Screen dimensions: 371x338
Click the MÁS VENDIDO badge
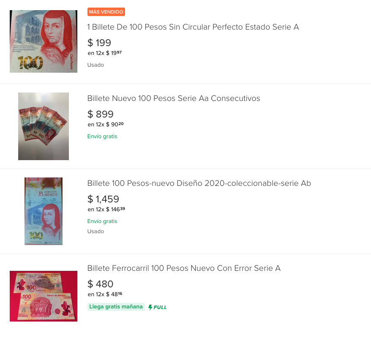[x=106, y=12]
